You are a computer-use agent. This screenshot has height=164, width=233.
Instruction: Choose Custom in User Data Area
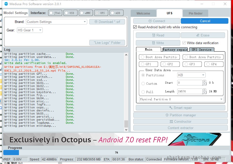coord(149,84)
